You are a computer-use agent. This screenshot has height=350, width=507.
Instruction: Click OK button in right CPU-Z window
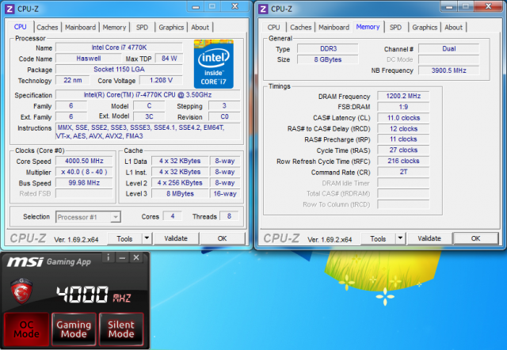(x=475, y=238)
